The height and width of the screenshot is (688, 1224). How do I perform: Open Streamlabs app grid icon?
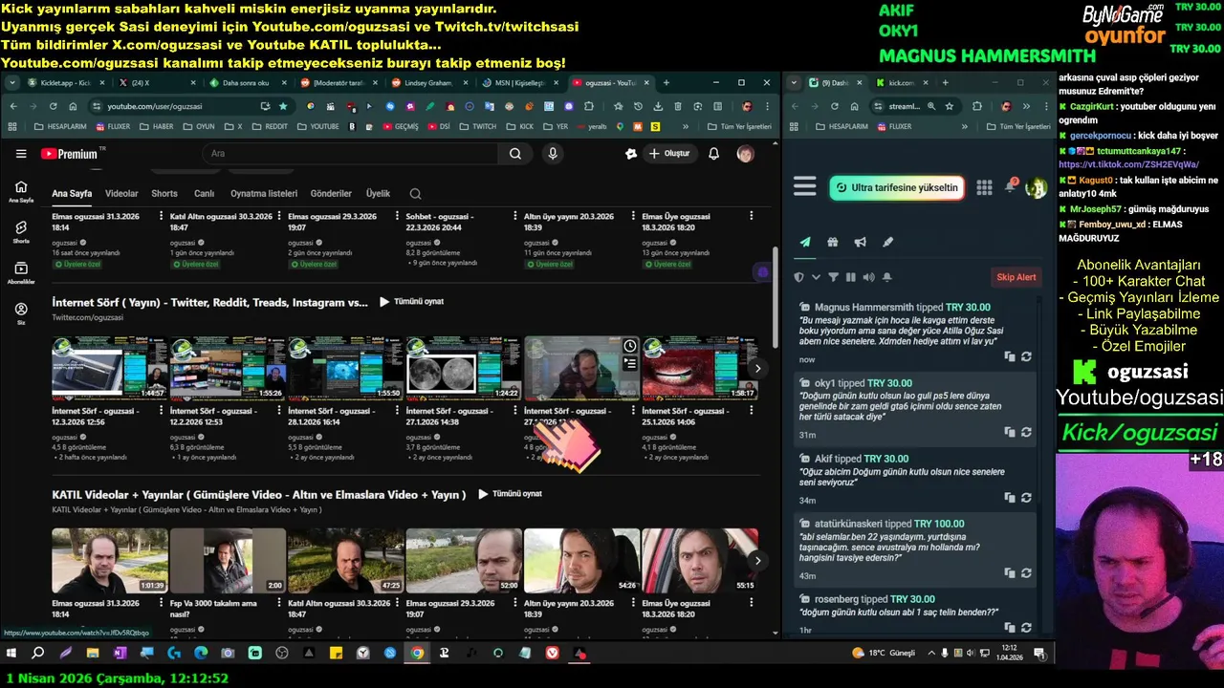pos(984,187)
